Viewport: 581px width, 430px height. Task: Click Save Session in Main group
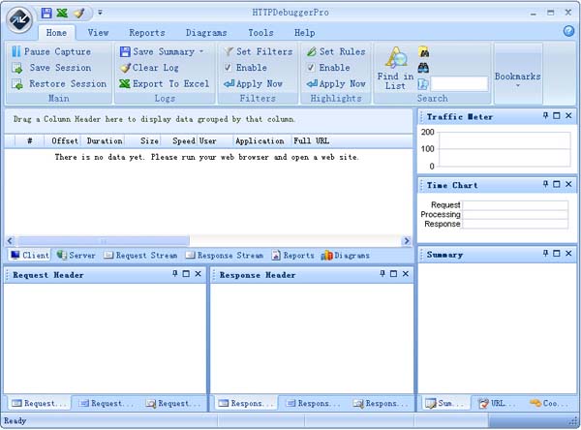pyautogui.click(x=53, y=68)
